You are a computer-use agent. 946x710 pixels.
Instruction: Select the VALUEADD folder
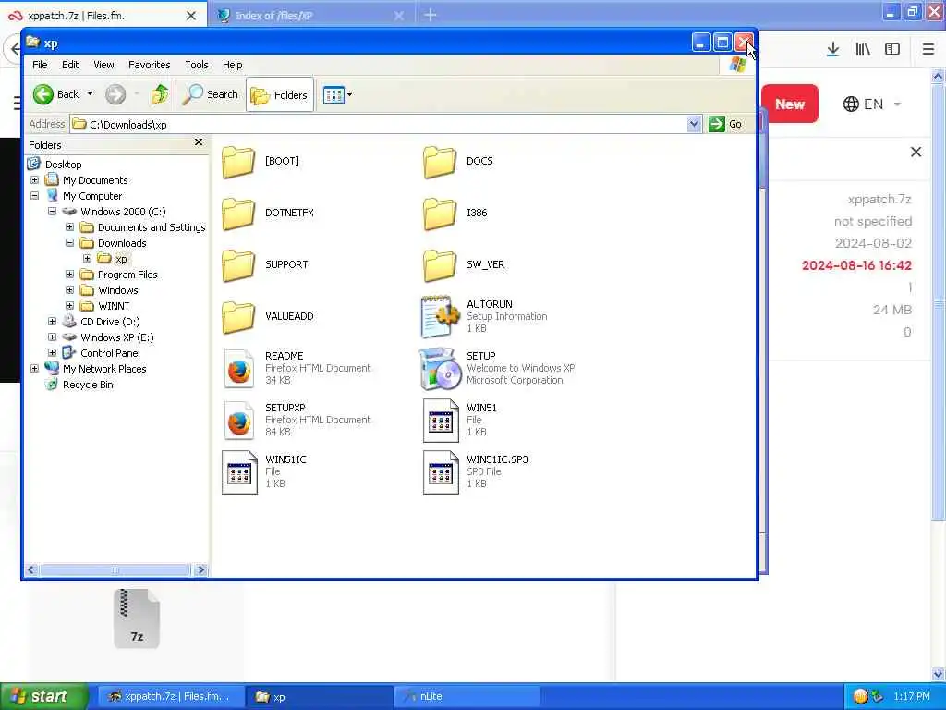pos(238,316)
